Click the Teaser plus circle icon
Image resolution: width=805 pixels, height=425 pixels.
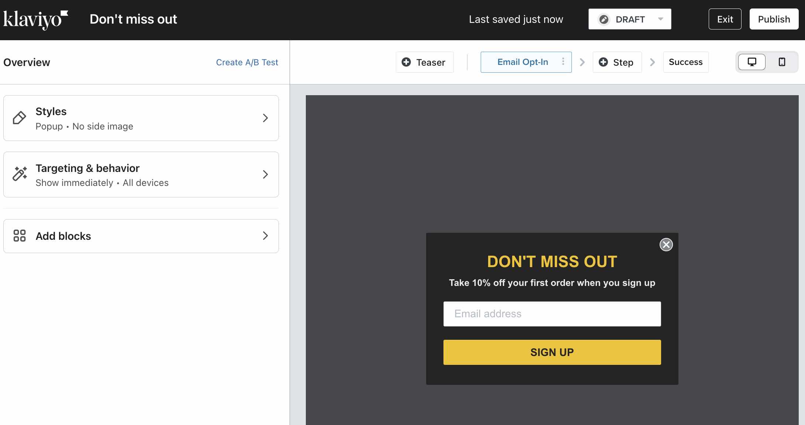pyautogui.click(x=406, y=62)
